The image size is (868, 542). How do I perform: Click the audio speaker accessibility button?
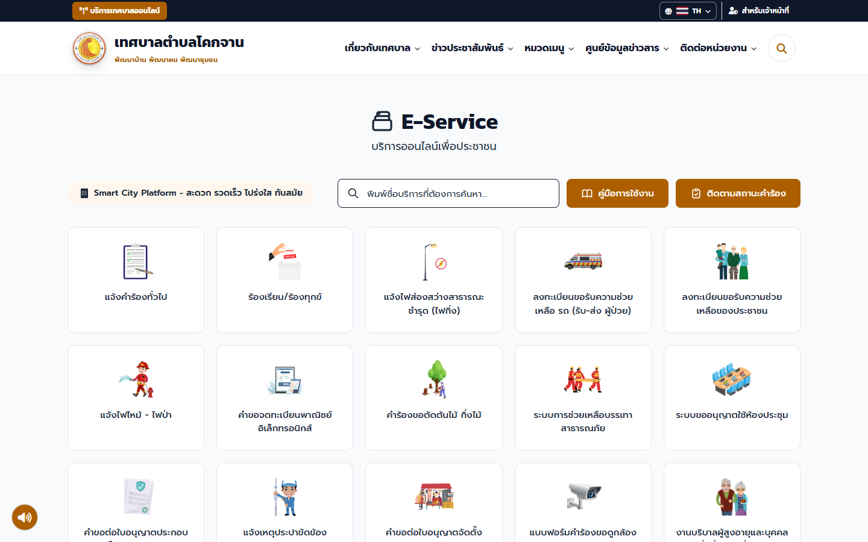pyautogui.click(x=25, y=517)
